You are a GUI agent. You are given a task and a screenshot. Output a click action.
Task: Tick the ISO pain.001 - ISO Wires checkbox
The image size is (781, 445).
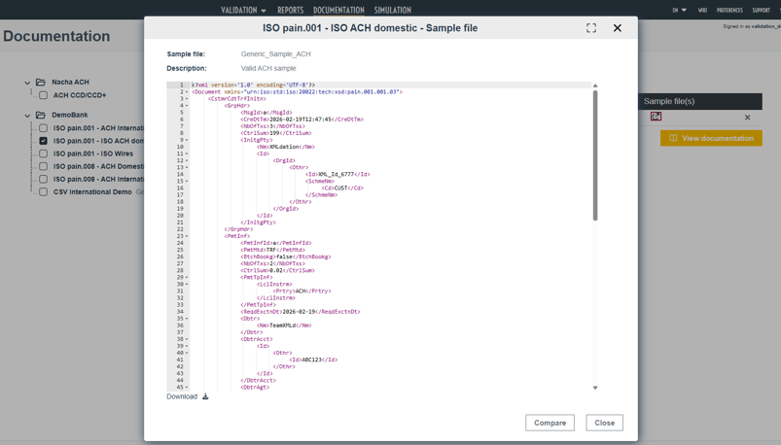(43, 154)
